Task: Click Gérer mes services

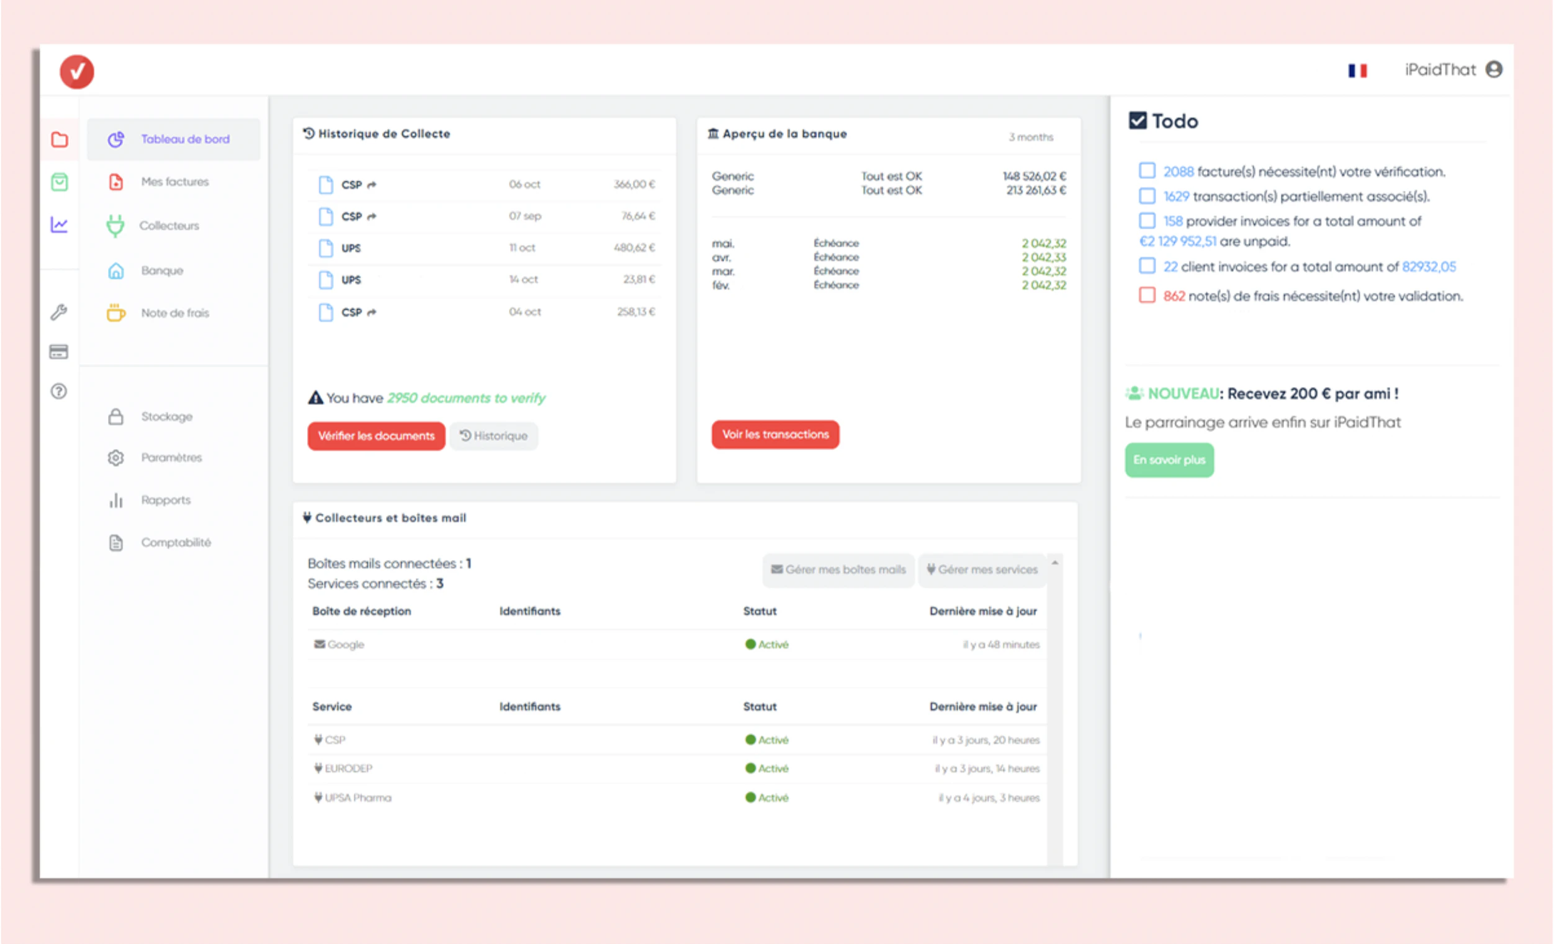Action: pyautogui.click(x=982, y=569)
